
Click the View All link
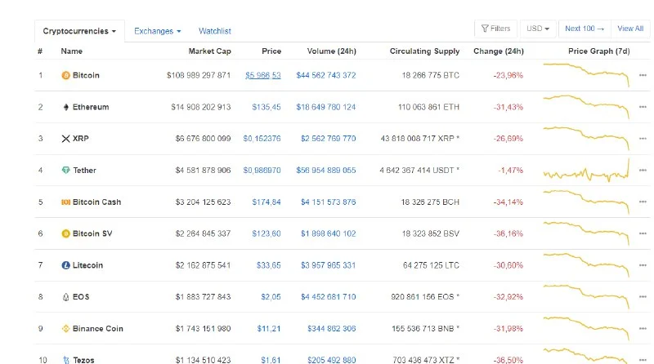click(x=630, y=29)
